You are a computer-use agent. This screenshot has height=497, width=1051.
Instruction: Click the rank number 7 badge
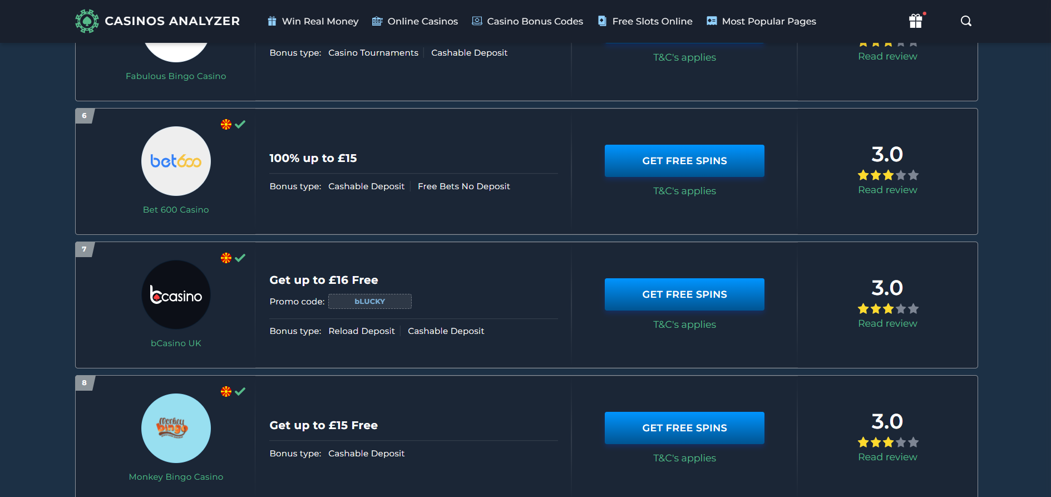point(85,249)
